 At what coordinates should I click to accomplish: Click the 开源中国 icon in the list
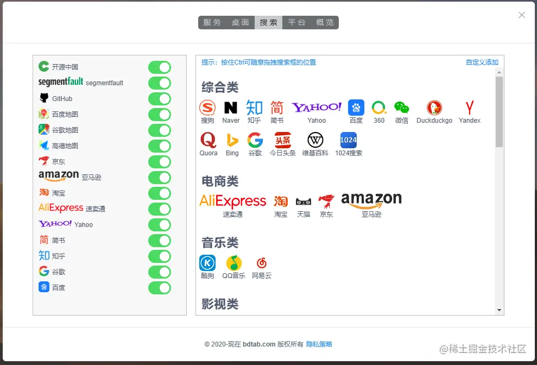click(44, 66)
